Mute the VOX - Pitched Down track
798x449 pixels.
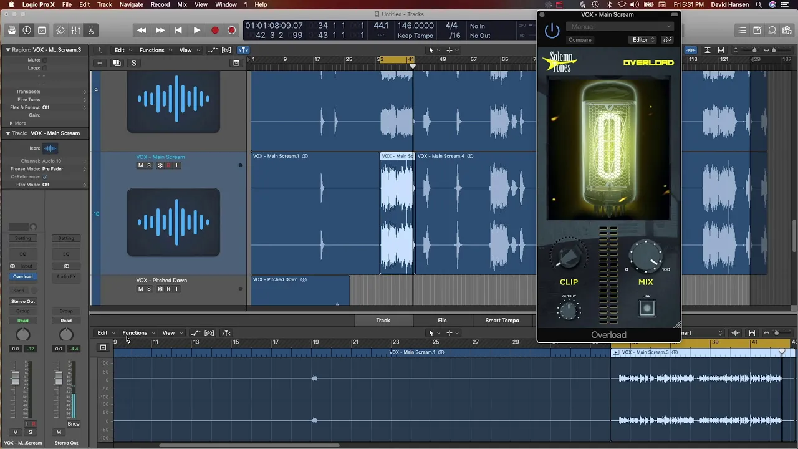tap(140, 289)
